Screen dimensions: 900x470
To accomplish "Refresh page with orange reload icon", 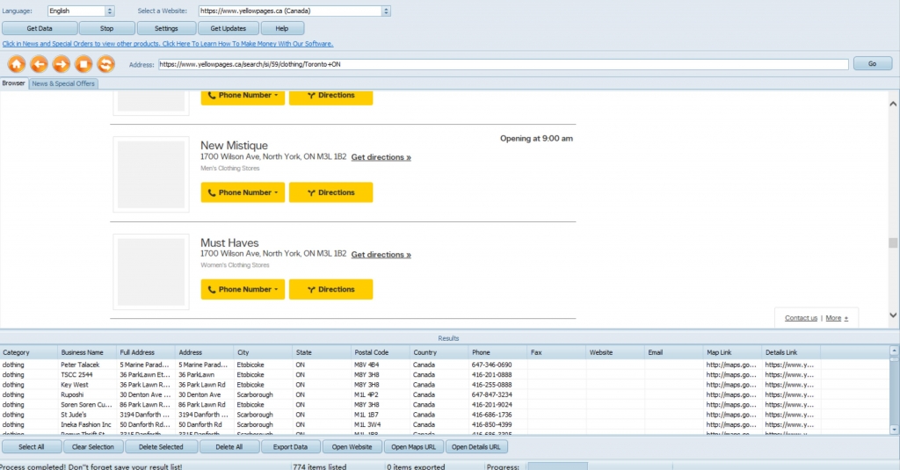I will (105, 64).
